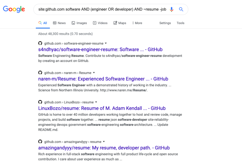
Task: Click the 'github.com › naren-m › Resume' breadcrumb
Action: [x=68, y=73]
